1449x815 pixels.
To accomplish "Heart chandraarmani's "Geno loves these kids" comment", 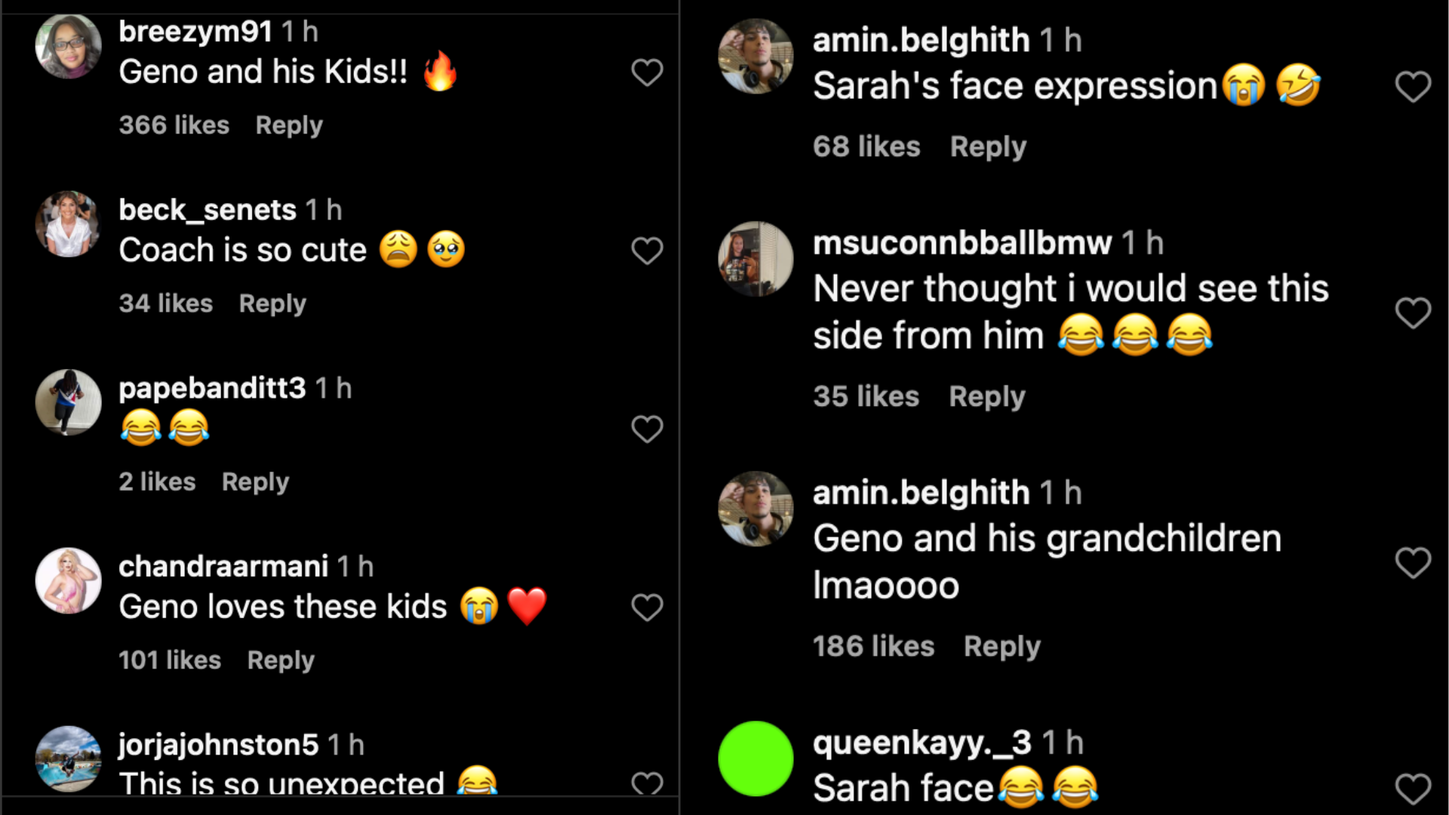I will pyautogui.click(x=647, y=607).
